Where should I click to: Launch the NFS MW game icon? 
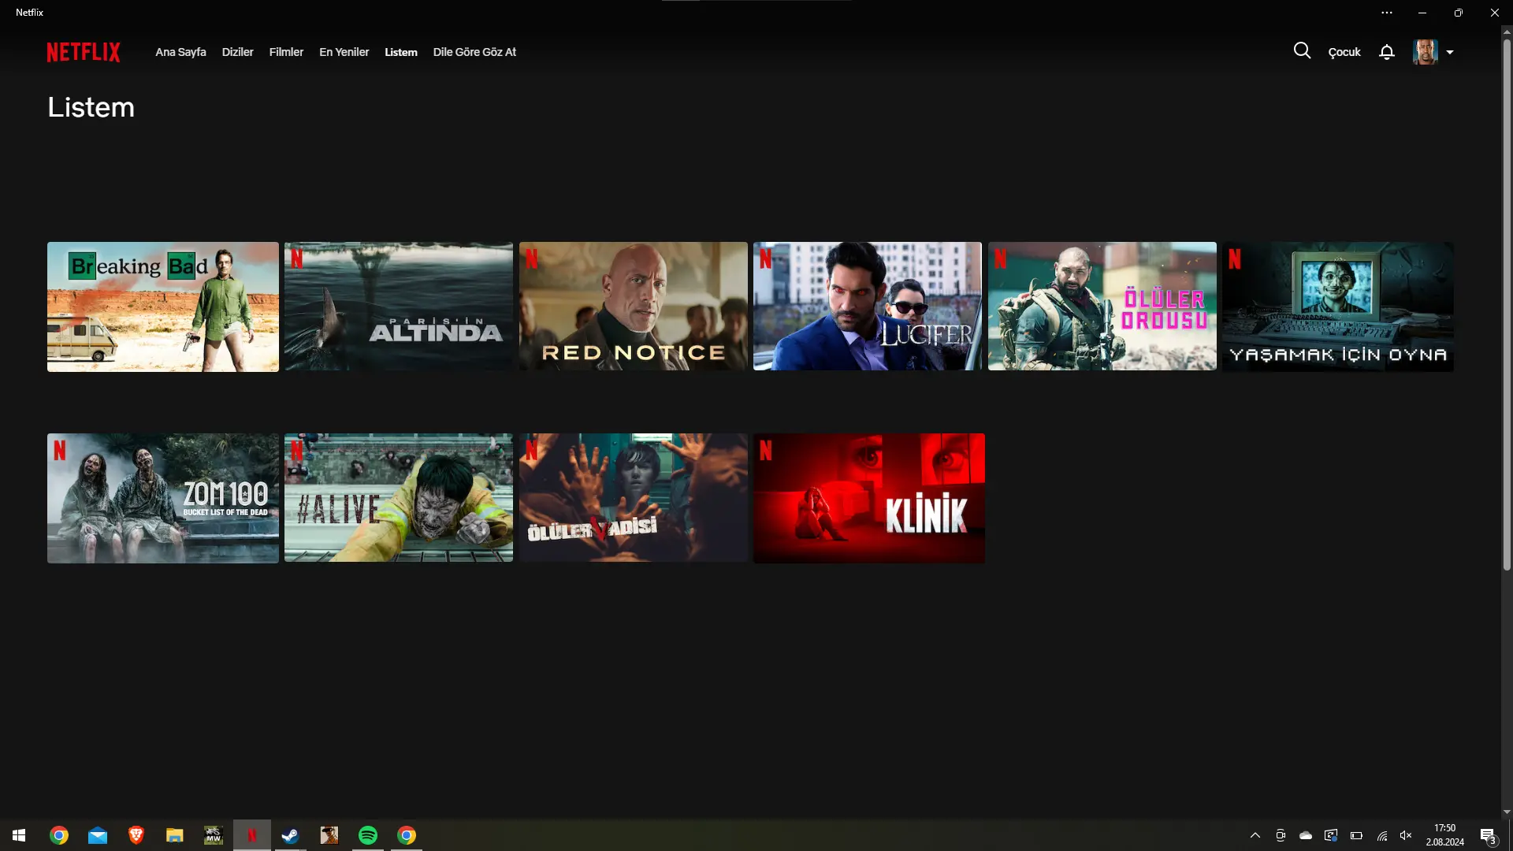[x=214, y=835]
